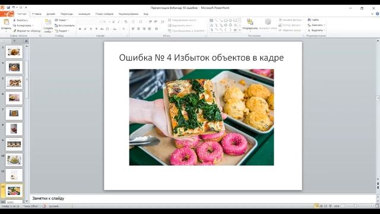Image resolution: width=380 pixels, height=214 pixels.
Task: Click the Создать слайд new slide icon
Action: [48, 23]
